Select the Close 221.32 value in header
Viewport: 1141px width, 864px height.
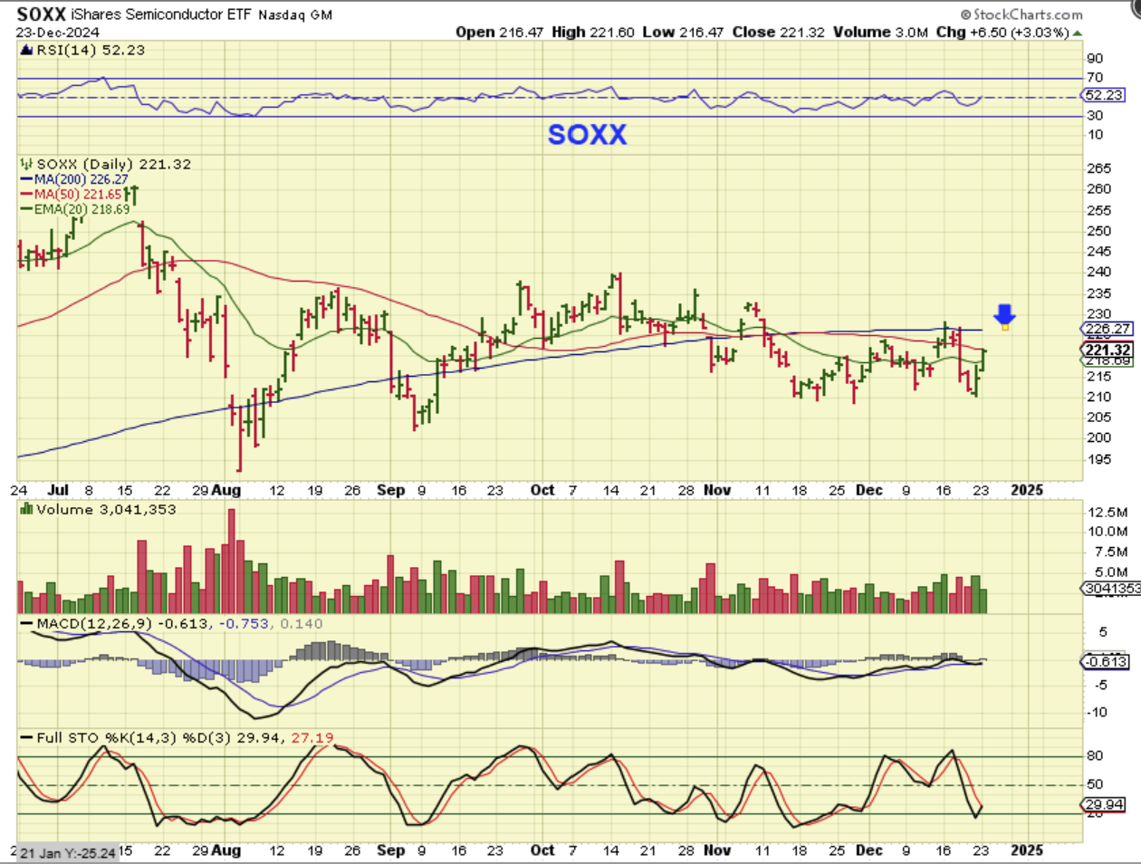pos(779,32)
